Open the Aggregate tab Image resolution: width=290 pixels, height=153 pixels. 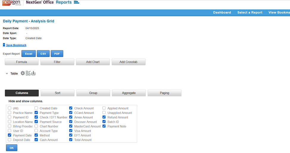point(129,93)
